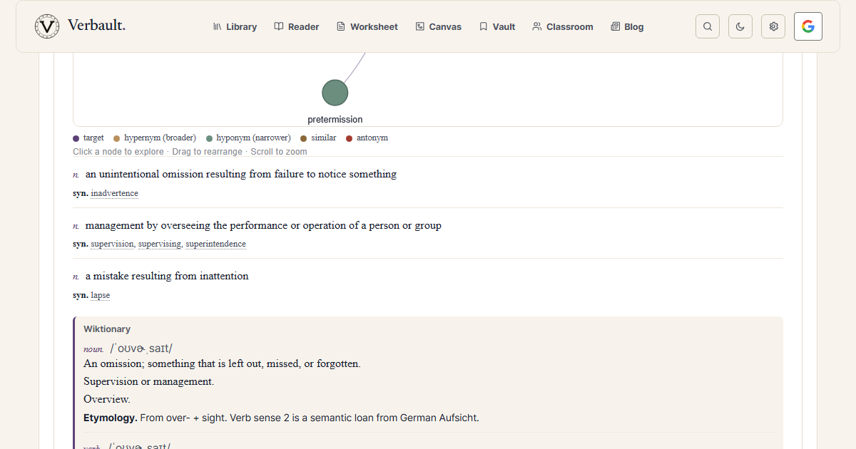Screen dimensions: 856x449
Task: Follow the synonym link supervision
Action: click(112, 244)
